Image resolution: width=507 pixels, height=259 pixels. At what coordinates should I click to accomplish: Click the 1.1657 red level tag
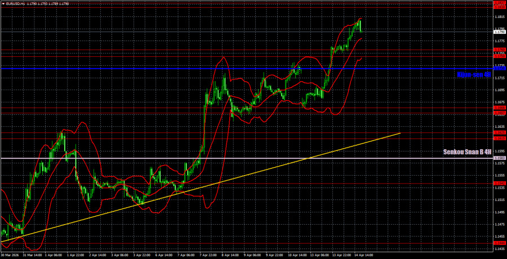(500, 113)
